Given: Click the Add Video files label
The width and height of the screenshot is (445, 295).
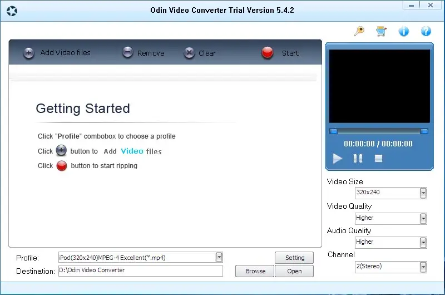Looking at the screenshot, I should click(x=65, y=52).
